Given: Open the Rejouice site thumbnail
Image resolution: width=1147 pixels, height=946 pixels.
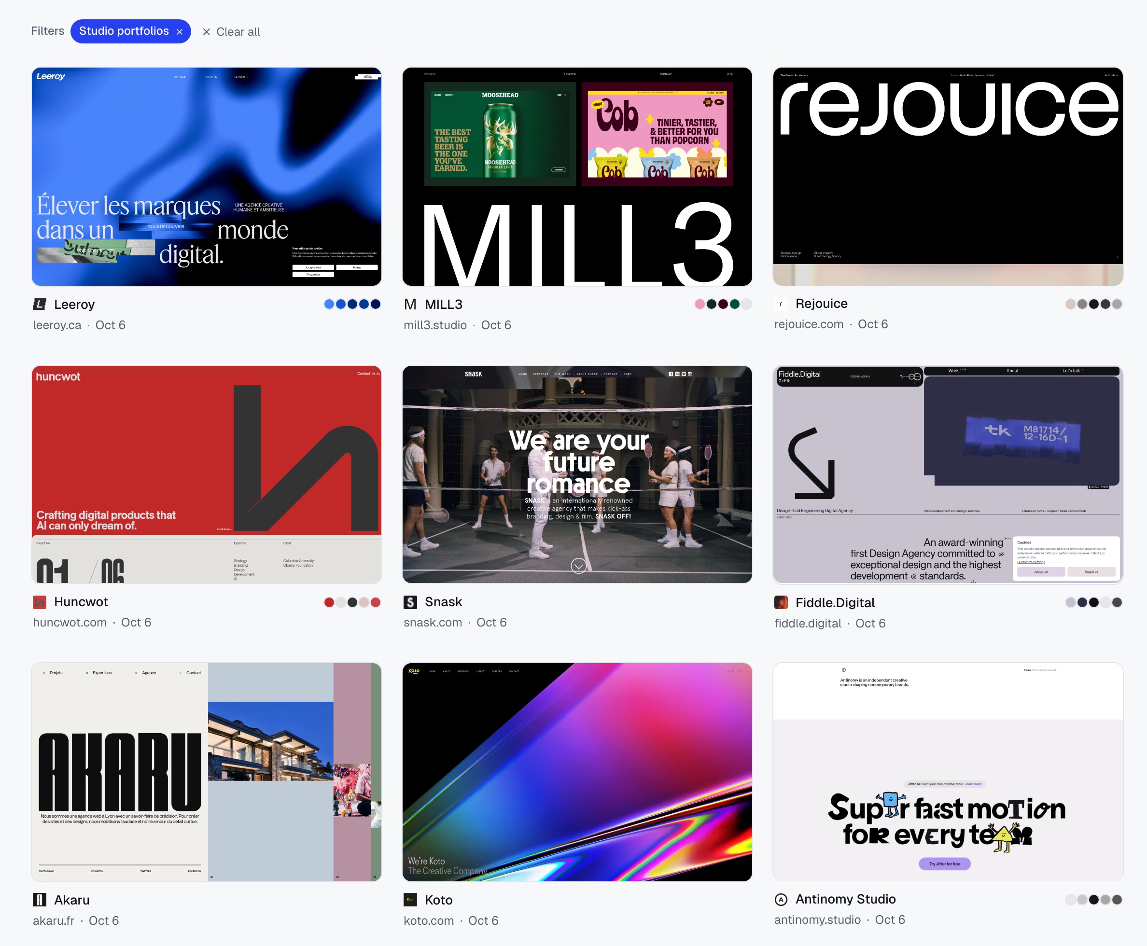Looking at the screenshot, I should coord(948,177).
